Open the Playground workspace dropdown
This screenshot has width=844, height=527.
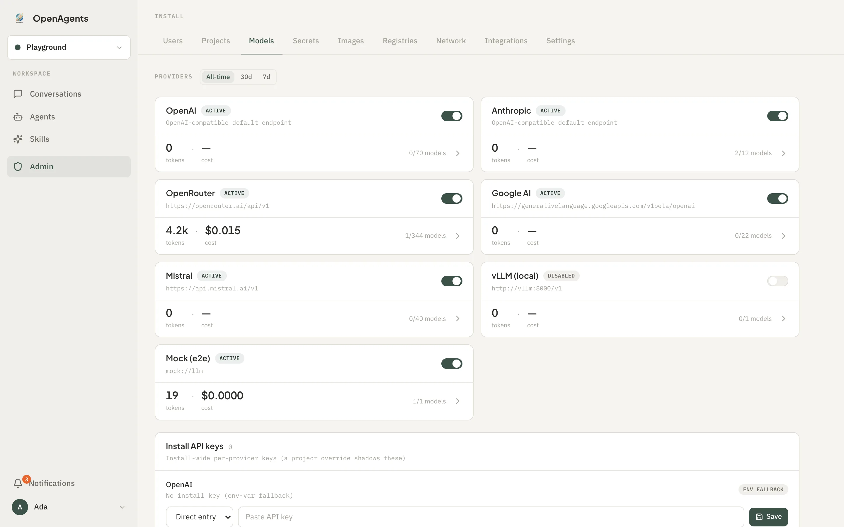pyautogui.click(x=69, y=47)
